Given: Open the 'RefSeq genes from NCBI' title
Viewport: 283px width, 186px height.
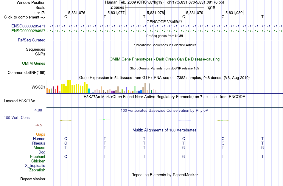Looking at the screenshot, I should 164,36.
